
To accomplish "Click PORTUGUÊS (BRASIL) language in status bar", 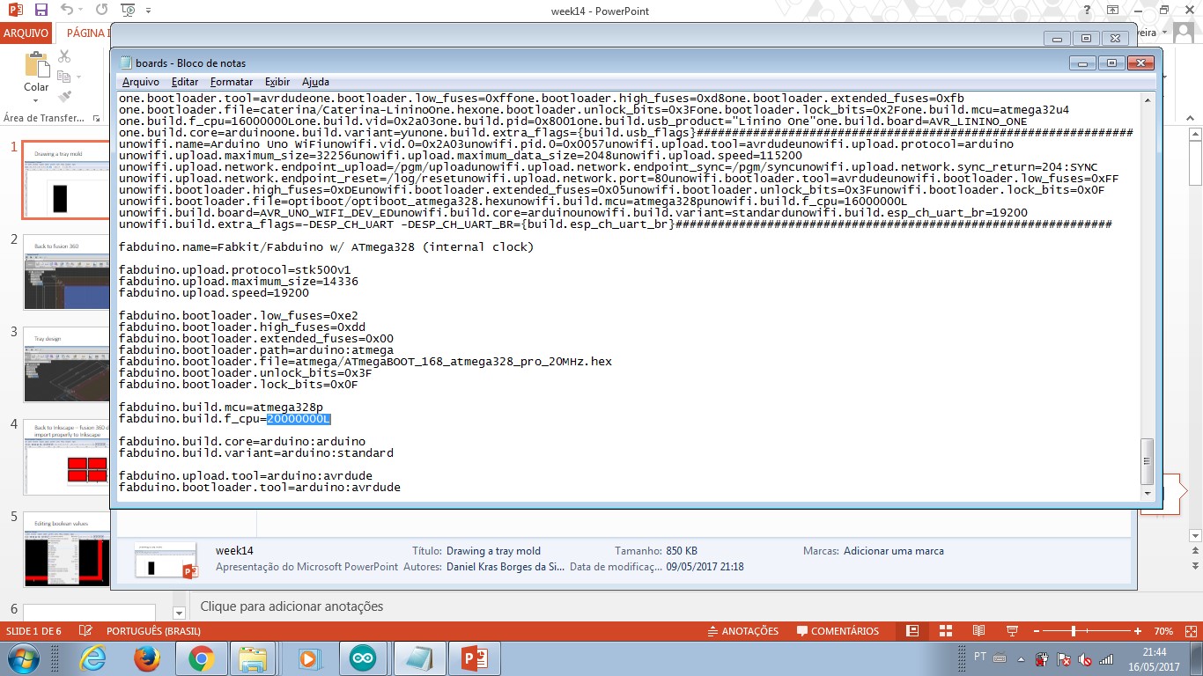I will 153,631.
